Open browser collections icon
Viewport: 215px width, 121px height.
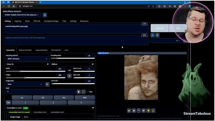pos(175,6)
